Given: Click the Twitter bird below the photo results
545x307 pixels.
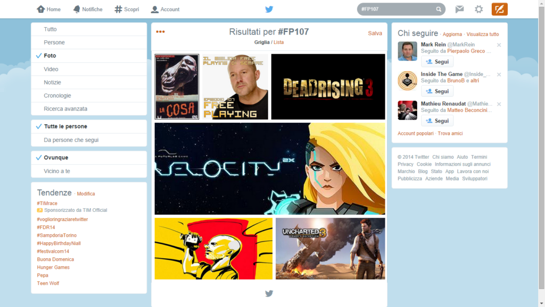Looking at the screenshot, I should point(269,293).
